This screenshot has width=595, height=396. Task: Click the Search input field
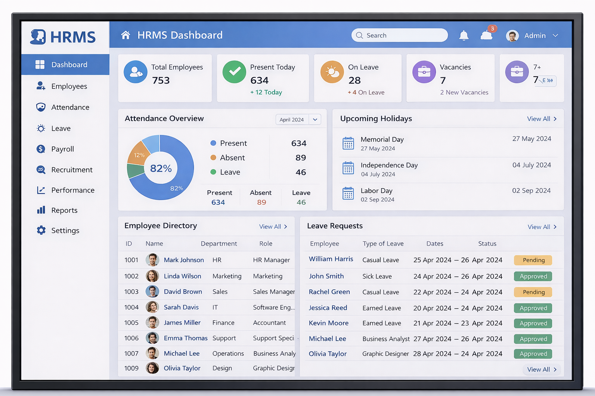399,35
